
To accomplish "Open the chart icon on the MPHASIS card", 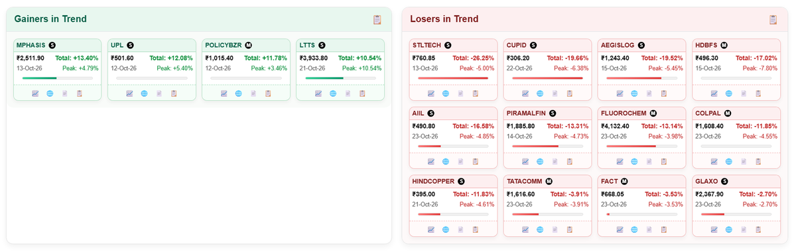I will (x=35, y=94).
